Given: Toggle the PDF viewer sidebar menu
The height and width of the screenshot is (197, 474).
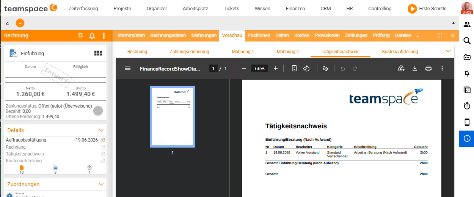Looking at the screenshot, I should [128, 68].
